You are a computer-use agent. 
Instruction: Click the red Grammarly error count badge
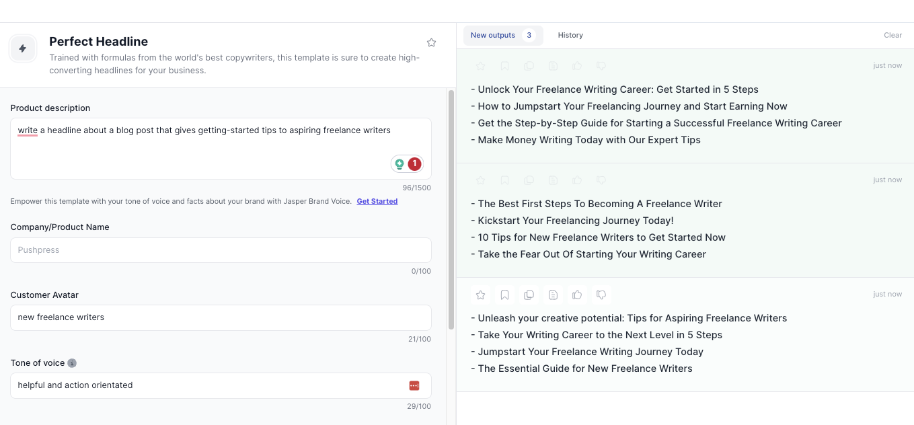pyautogui.click(x=414, y=163)
